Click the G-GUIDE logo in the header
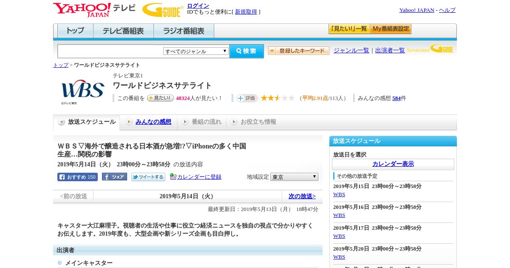Screen dimensions: 510x268 pyautogui.click(x=163, y=10)
